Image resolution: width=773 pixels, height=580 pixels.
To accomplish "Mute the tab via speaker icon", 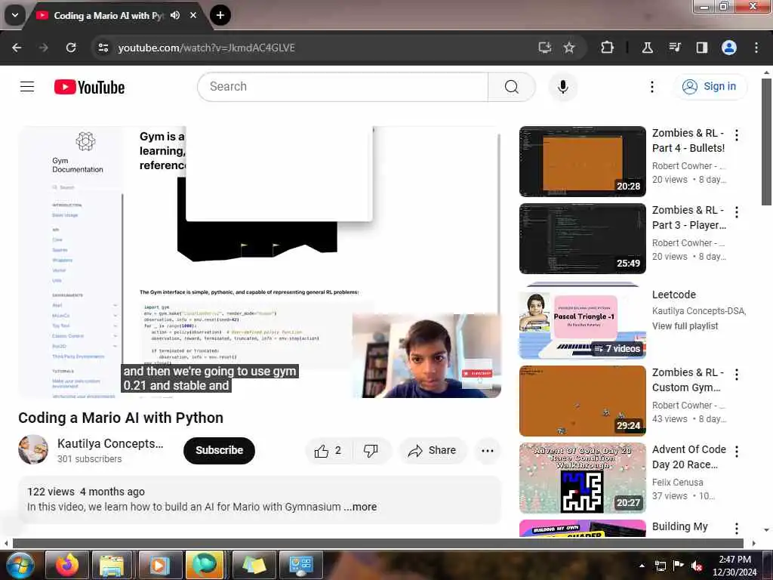I will click(x=175, y=15).
